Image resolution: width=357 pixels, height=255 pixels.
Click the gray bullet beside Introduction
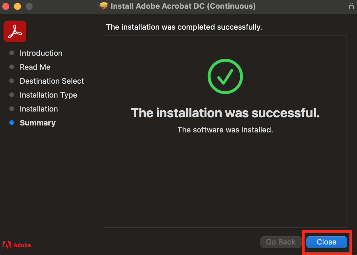coord(12,53)
